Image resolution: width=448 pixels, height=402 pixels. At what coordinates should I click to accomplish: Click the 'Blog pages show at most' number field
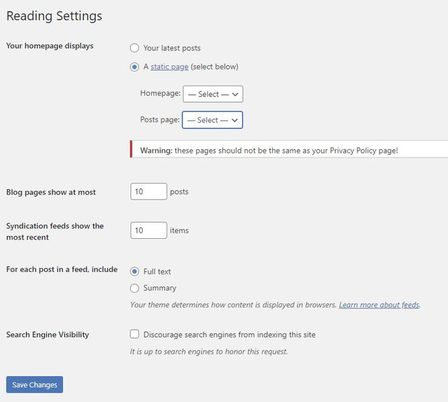(x=148, y=192)
